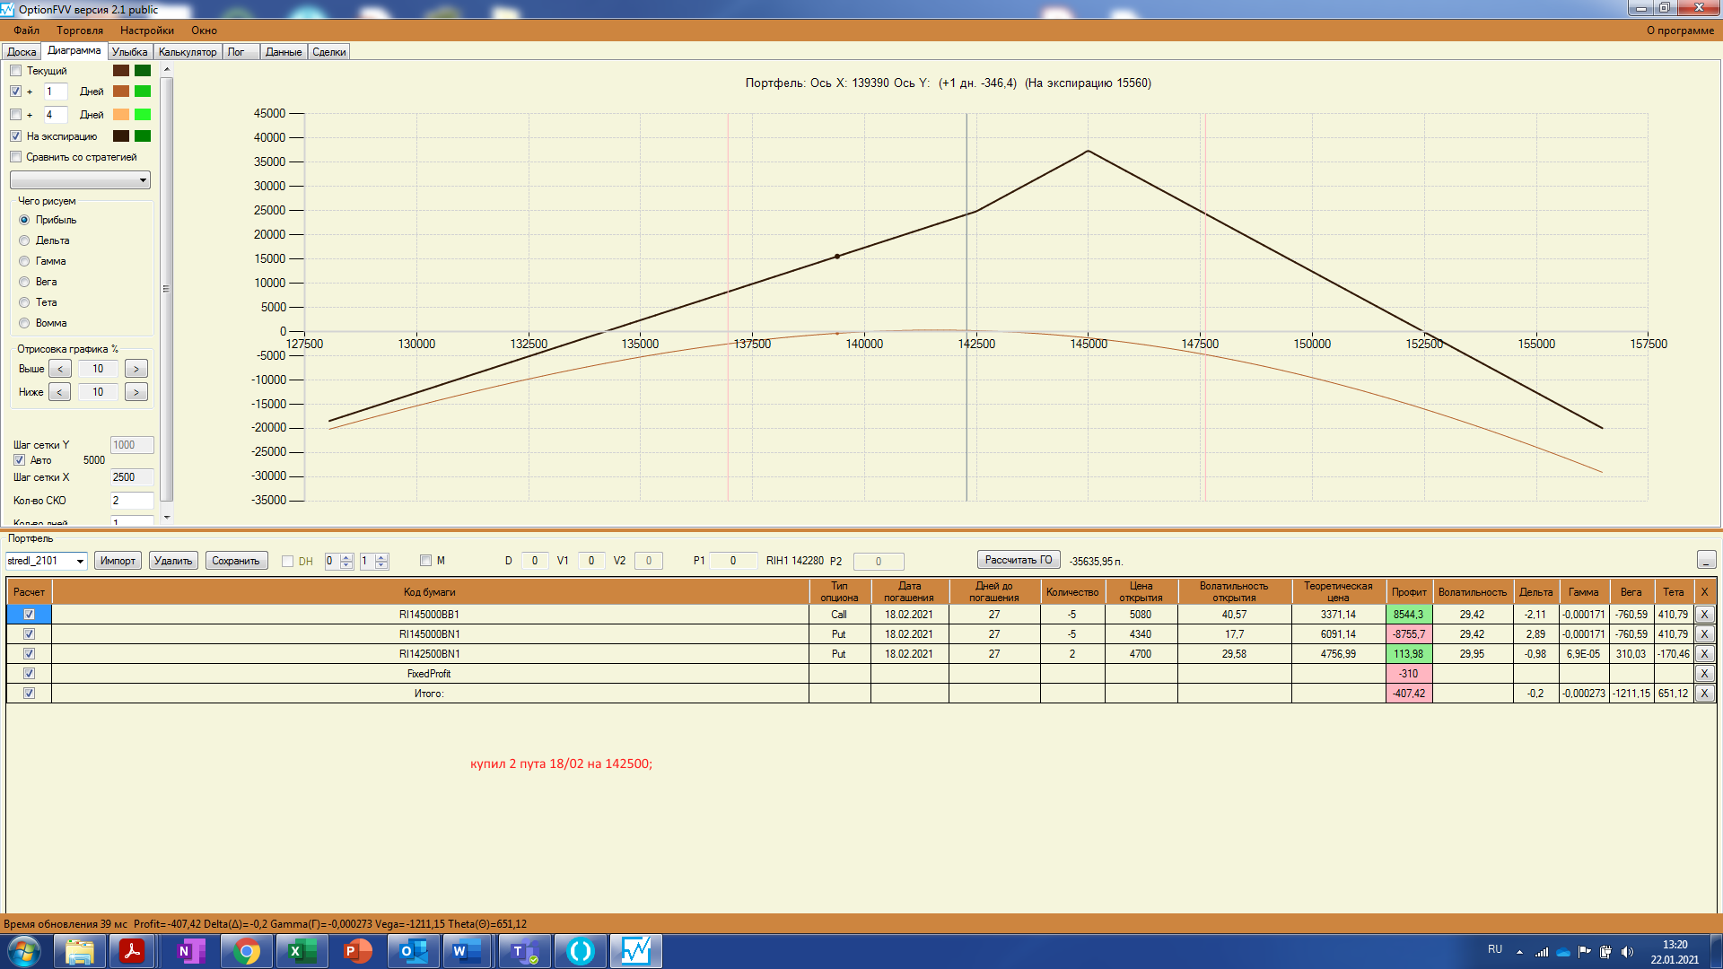The height and width of the screenshot is (969, 1723).
Task: Select the Дельта radio option
Action: 24,240
